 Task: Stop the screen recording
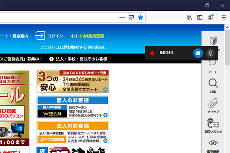point(198,53)
